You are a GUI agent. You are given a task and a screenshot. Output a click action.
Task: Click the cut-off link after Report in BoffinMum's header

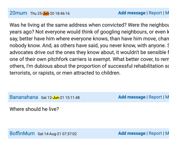[x=167, y=134]
